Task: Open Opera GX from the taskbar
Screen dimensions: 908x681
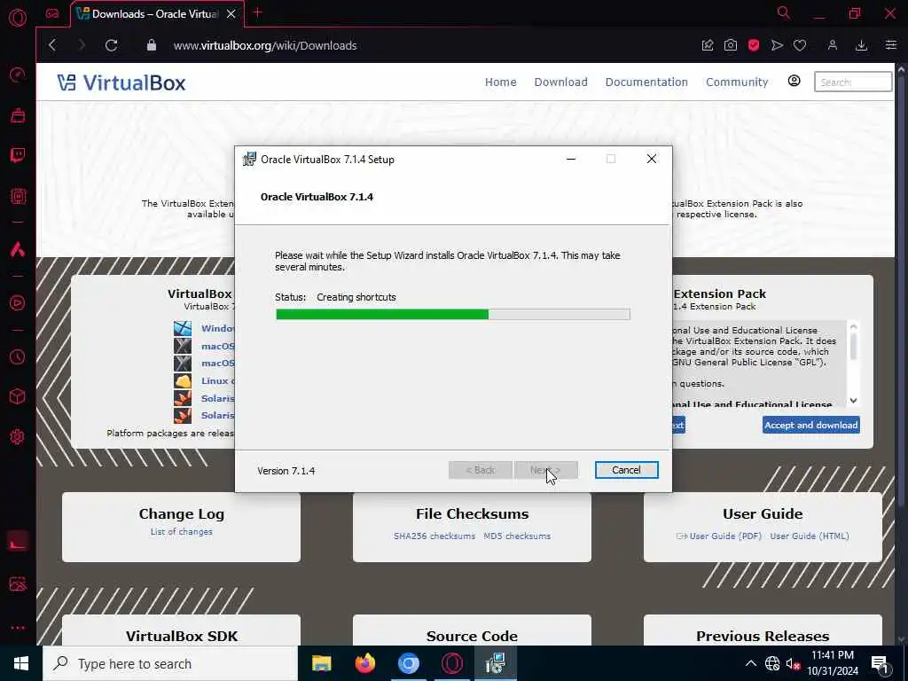Action: pyautogui.click(x=452, y=663)
